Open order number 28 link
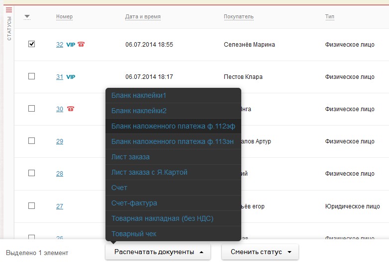 60,174
